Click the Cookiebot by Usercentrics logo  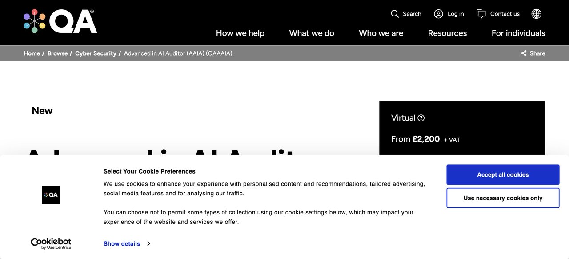pyautogui.click(x=51, y=243)
